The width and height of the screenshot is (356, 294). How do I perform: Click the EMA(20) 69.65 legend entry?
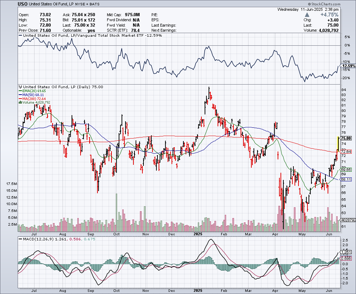click(32, 91)
